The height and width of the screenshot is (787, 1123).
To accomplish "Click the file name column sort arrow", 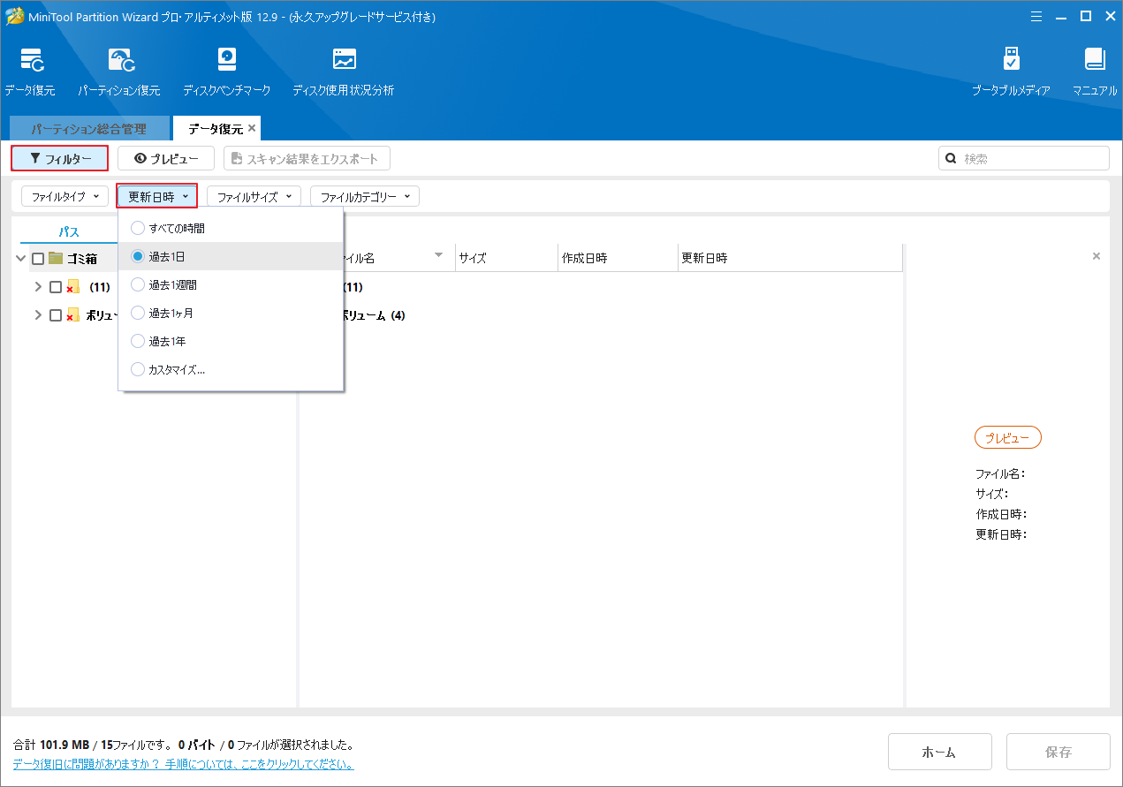I will coord(439,256).
